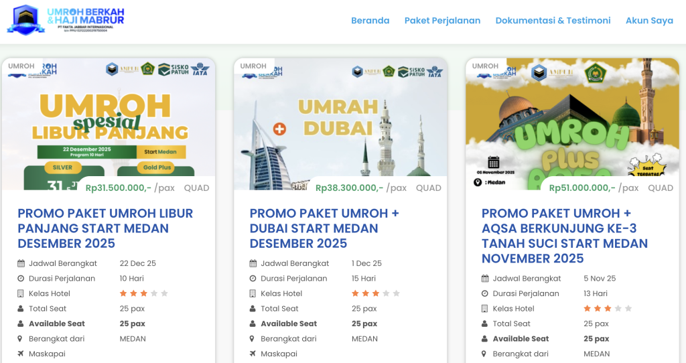
Task: Click price Rp38.300.000,- /pax
Action: coord(361,188)
